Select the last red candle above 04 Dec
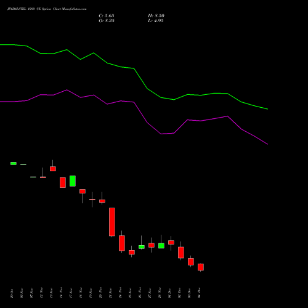This screenshot has width=308, height=308. [201, 267]
